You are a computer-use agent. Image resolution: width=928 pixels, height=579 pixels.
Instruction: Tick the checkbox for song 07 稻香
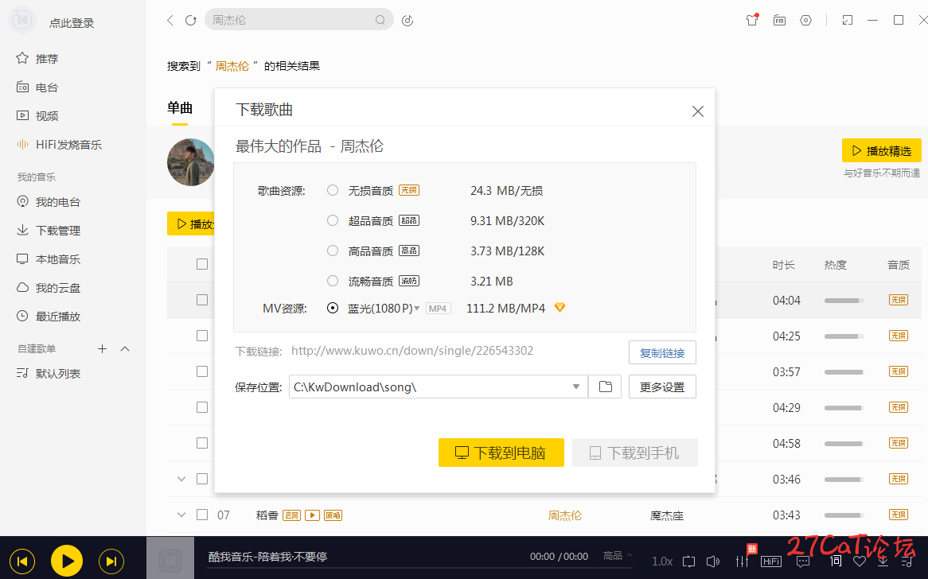(x=202, y=515)
